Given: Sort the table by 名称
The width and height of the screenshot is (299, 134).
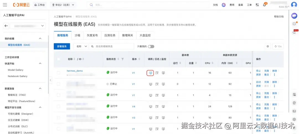Looking at the screenshot, I should (74, 59).
